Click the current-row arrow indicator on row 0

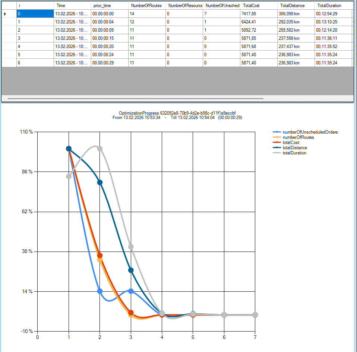pyautogui.click(x=5, y=14)
